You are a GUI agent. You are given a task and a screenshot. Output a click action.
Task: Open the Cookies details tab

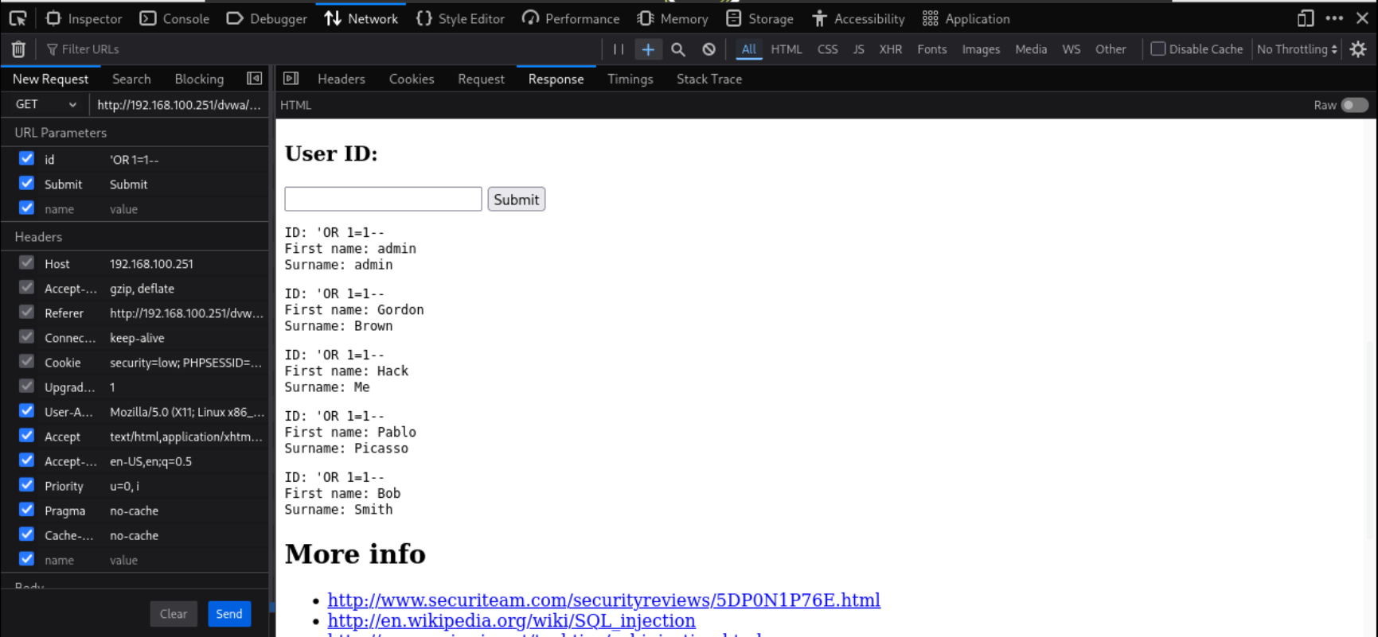[x=412, y=79]
